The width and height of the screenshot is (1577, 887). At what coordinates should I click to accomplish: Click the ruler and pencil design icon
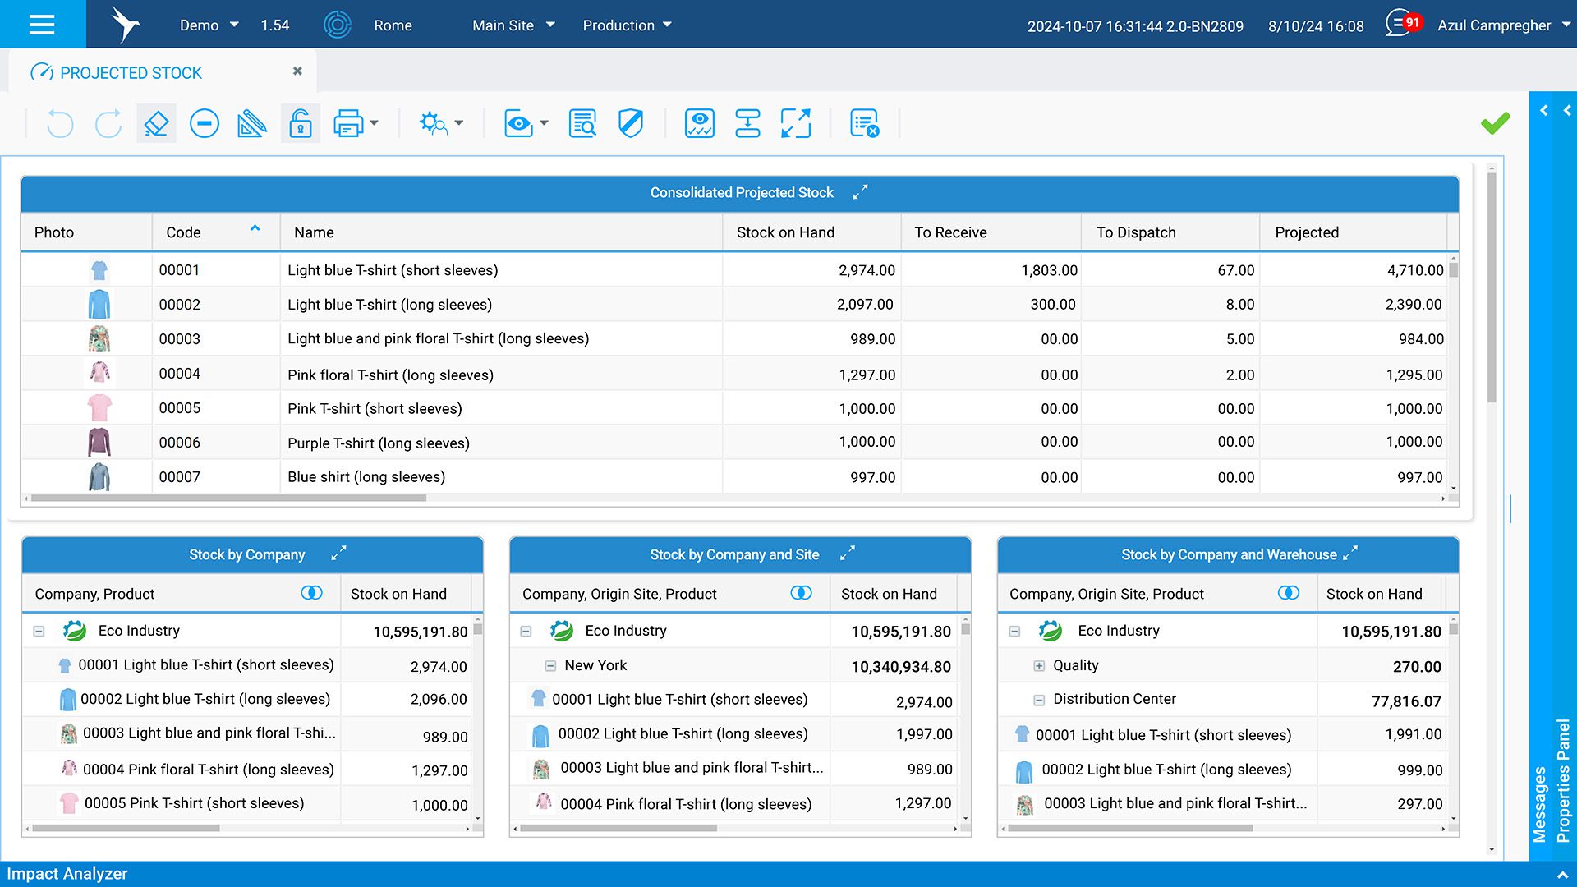(x=251, y=124)
